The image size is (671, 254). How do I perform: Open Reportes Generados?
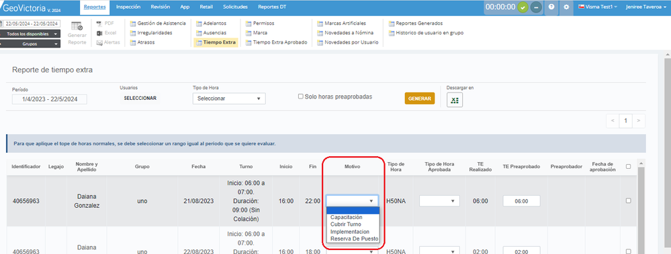click(x=416, y=23)
